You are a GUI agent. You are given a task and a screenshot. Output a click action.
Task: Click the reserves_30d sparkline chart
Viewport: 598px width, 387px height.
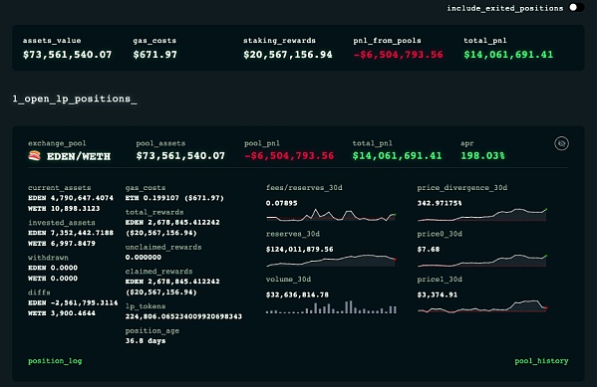click(331, 261)
